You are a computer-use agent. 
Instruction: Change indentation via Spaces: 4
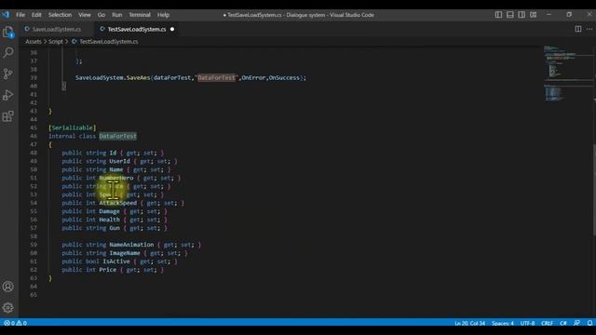tap(503, 323)
